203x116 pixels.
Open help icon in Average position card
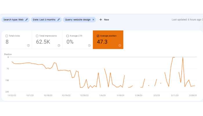(120, 45)
